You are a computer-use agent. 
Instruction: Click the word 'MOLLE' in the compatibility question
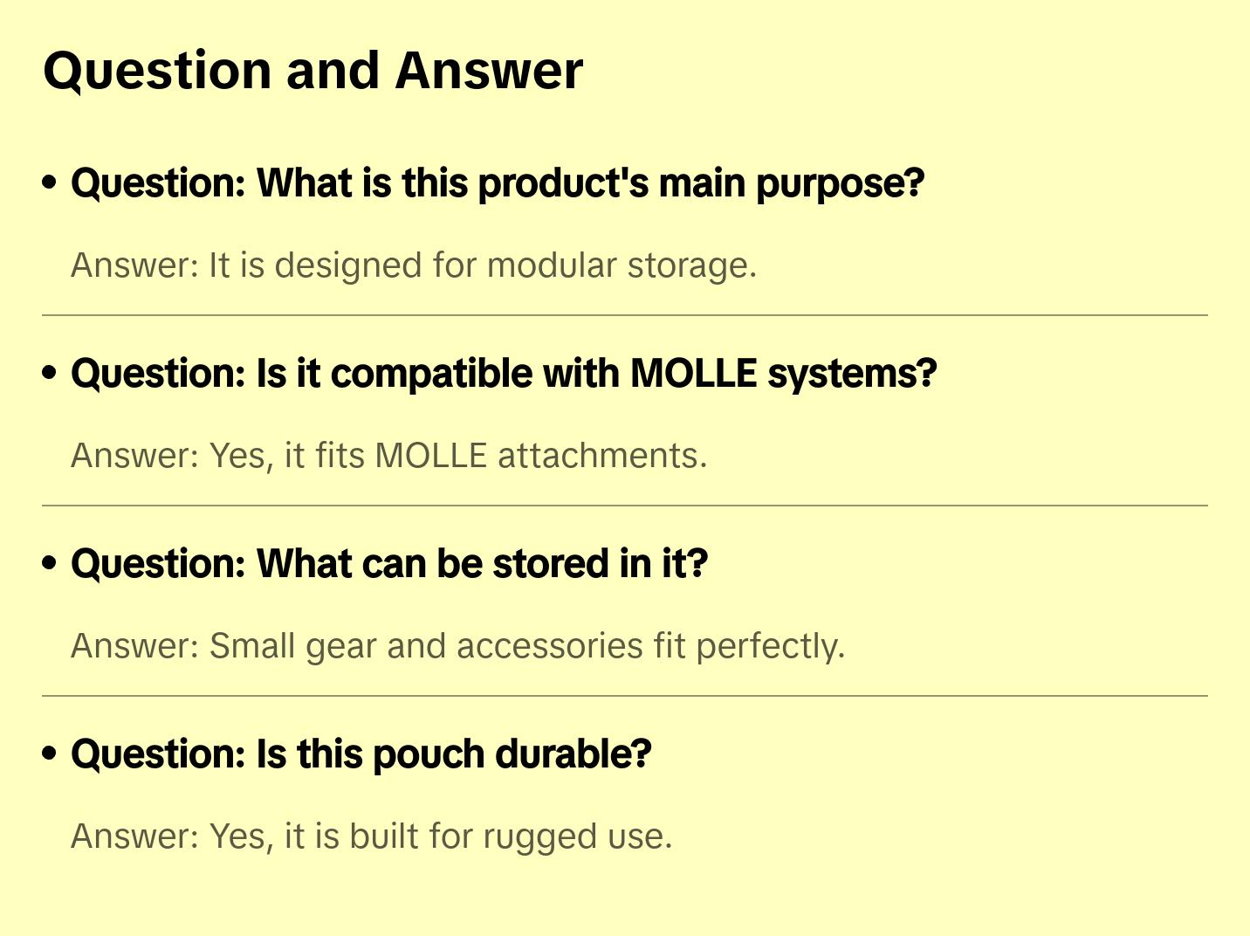click(x=693, y=374)
